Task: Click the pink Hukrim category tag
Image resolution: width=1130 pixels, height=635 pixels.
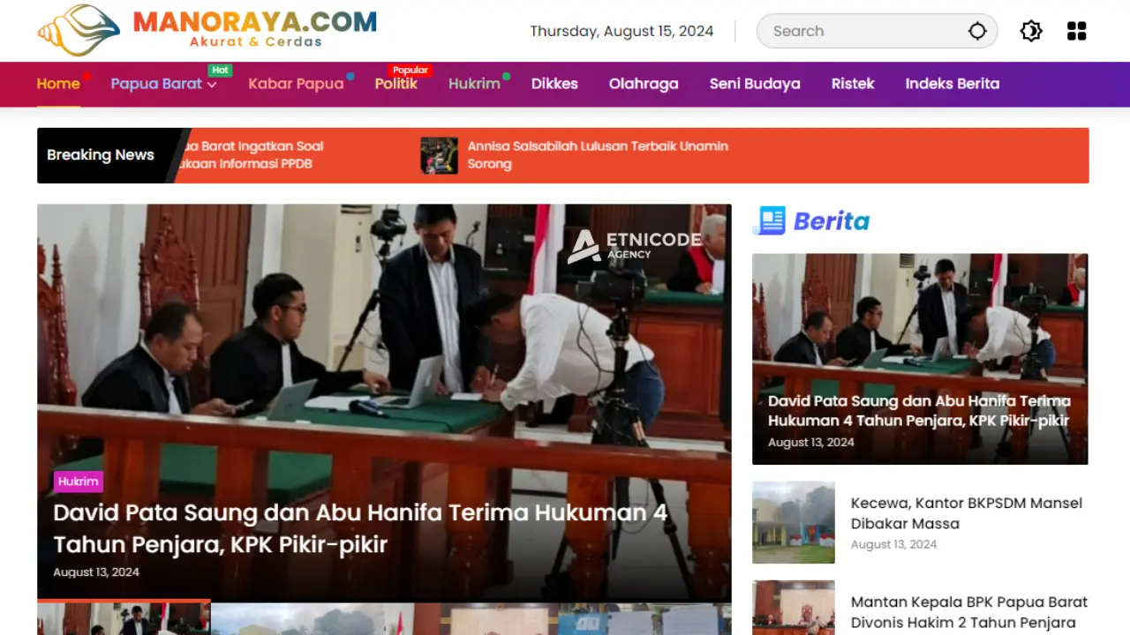Action: [79, 482]
